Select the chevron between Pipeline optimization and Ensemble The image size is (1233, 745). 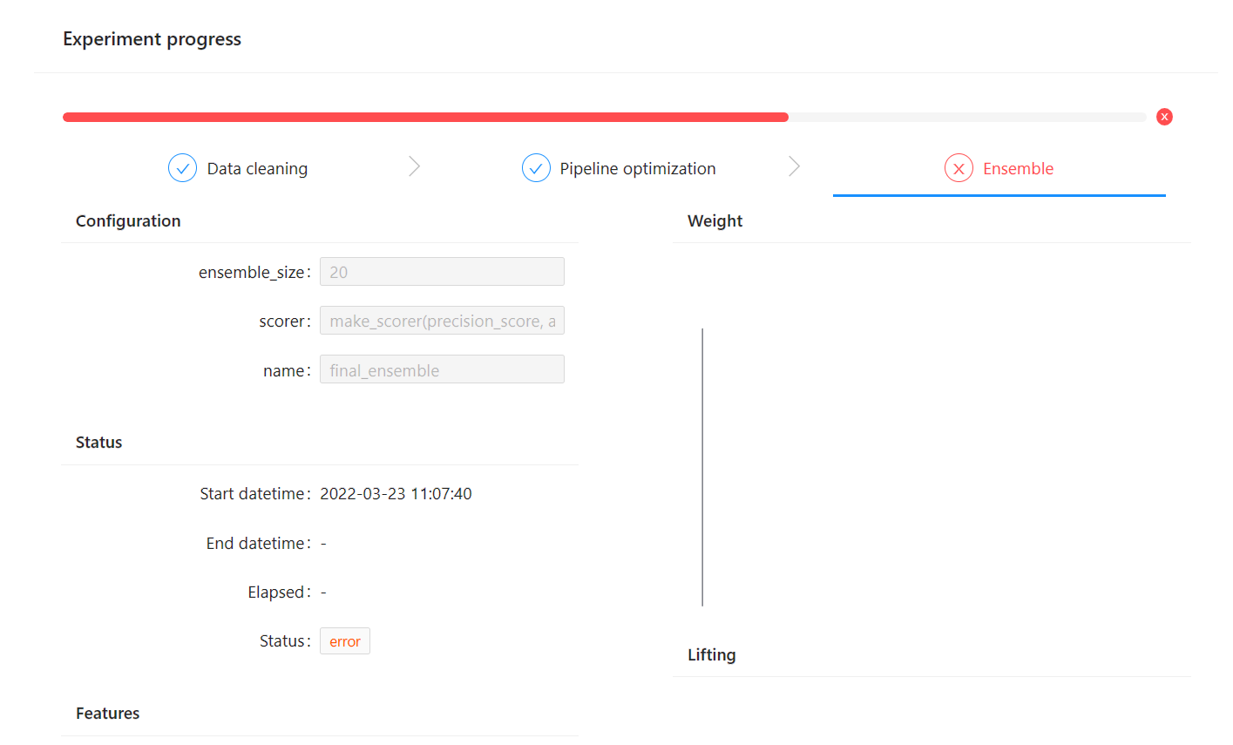(794, 166)
